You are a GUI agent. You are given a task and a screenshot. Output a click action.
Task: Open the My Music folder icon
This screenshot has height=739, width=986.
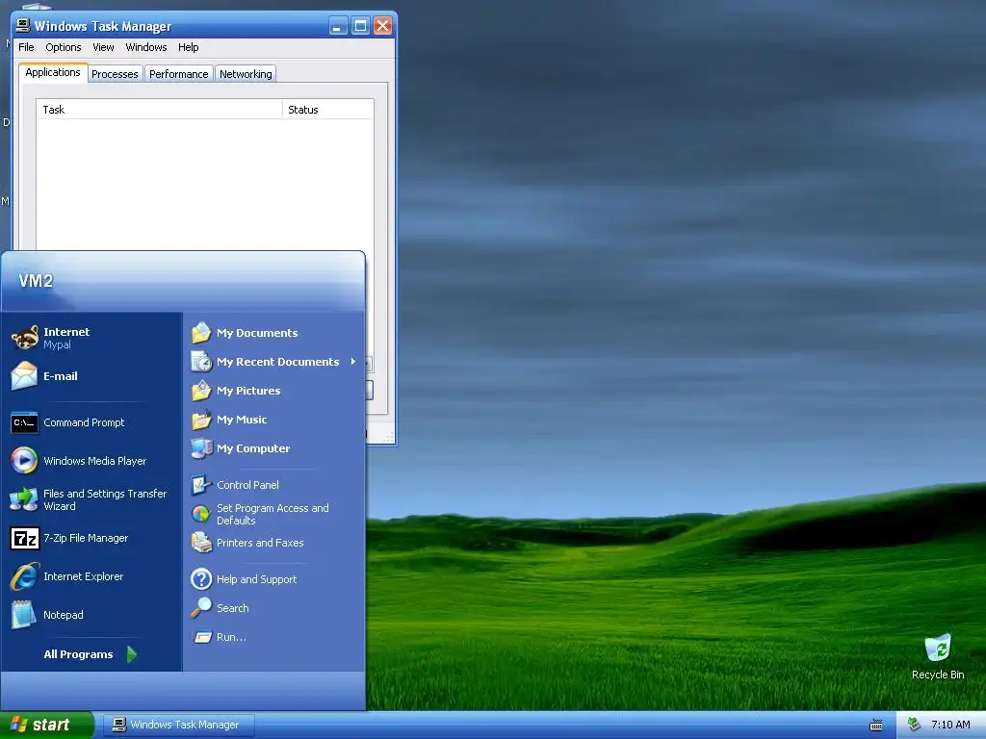coord(201,420)
